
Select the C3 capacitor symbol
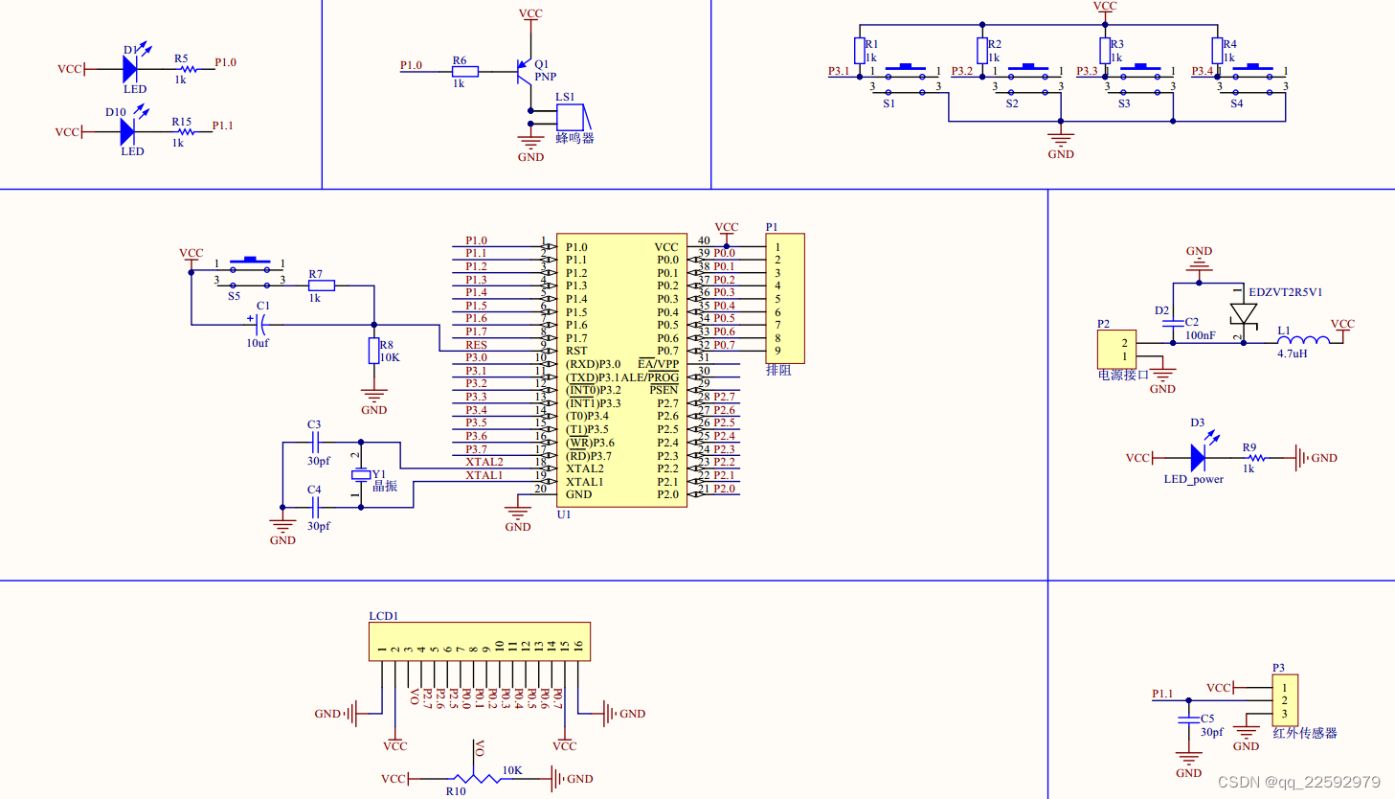click(x=316, y=442)
